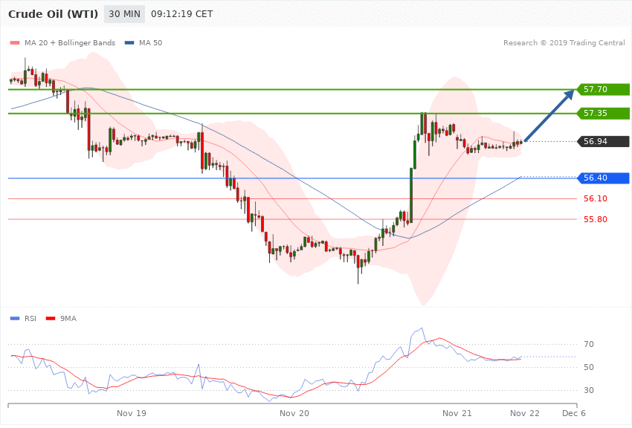Click the 56.94 current price tag

click(x=604, y=141)
